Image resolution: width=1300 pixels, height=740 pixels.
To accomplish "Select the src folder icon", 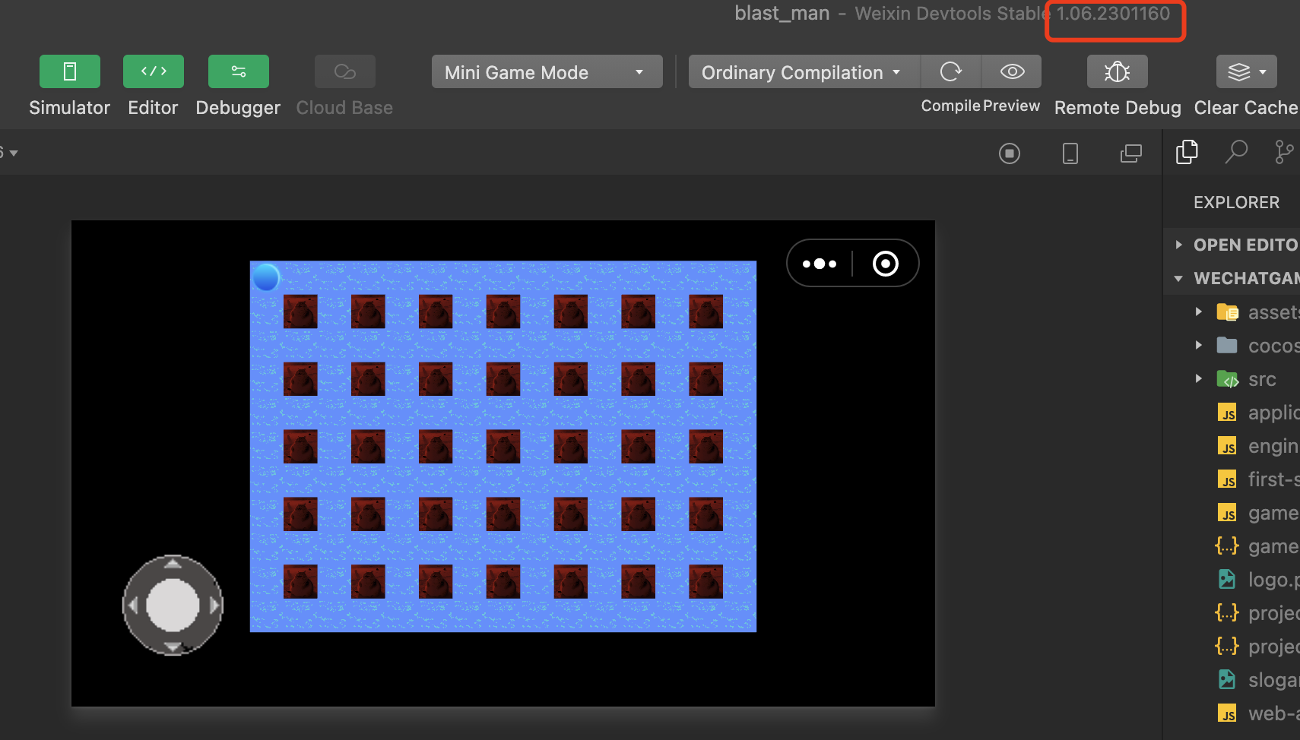I will coord(1228,378).
